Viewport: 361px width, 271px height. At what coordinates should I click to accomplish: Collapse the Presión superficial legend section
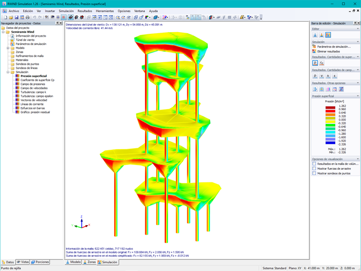pyautogui.click(x=358, y=96)
